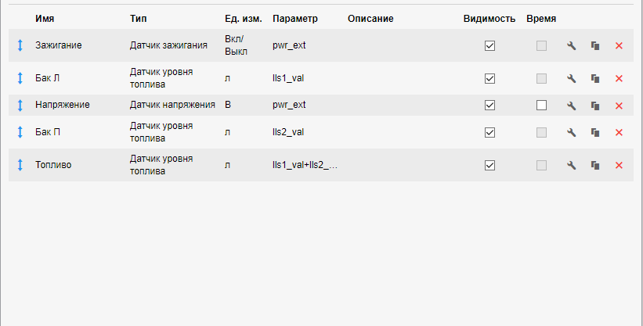Delete the Зажигание sensor

tap(619, 46)
